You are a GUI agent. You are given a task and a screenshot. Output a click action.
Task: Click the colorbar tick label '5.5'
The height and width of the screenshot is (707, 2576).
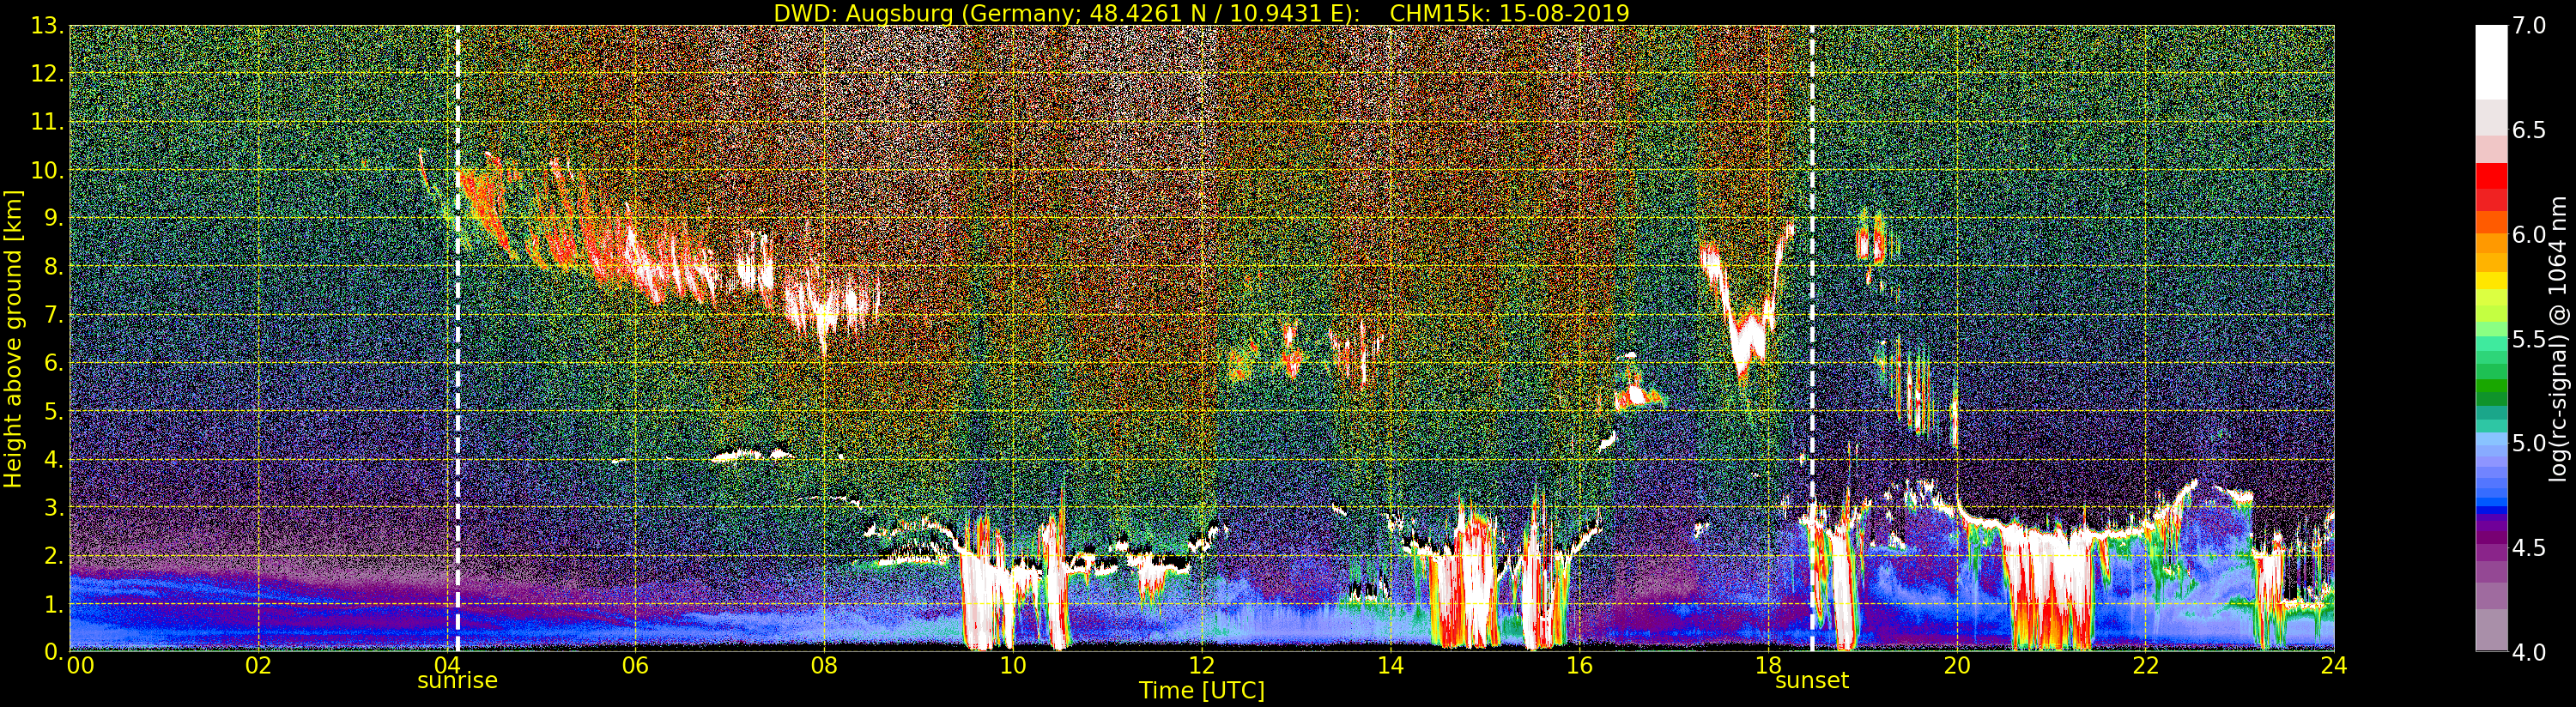click(2529, 339)
